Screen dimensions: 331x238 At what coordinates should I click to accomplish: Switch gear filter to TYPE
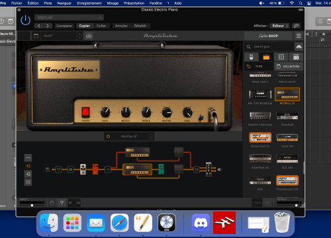pos(259,66)
